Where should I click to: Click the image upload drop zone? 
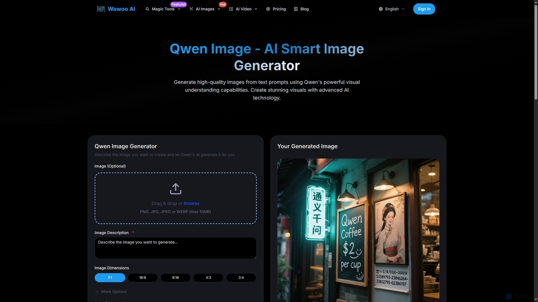click(x=176, y=198)
